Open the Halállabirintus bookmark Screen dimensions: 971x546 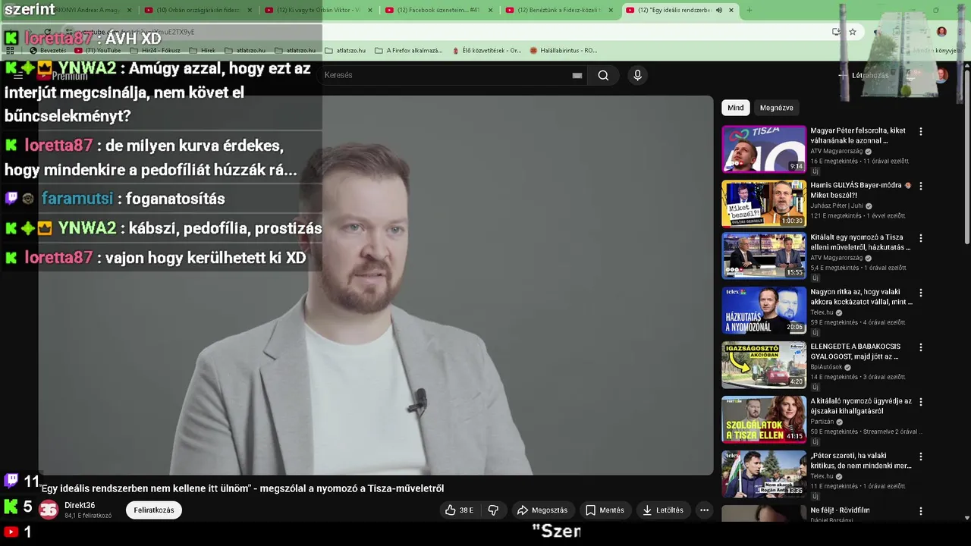coord(564,51)
